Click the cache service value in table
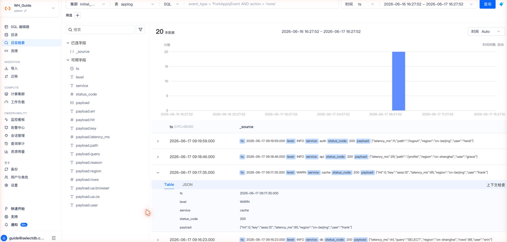This screenshot has width=507, height=242. click(244, 210)
